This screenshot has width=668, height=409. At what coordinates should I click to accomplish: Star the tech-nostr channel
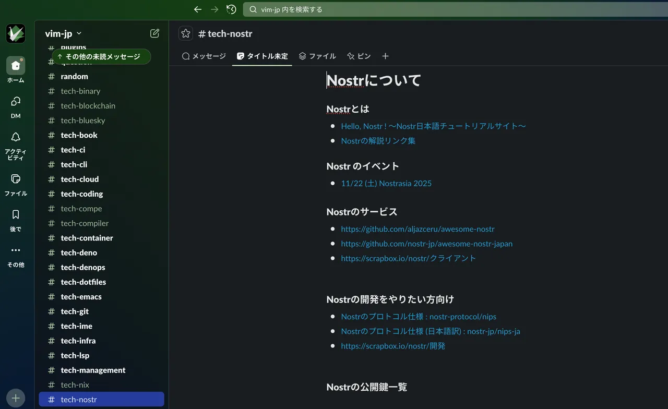(186, 33)
